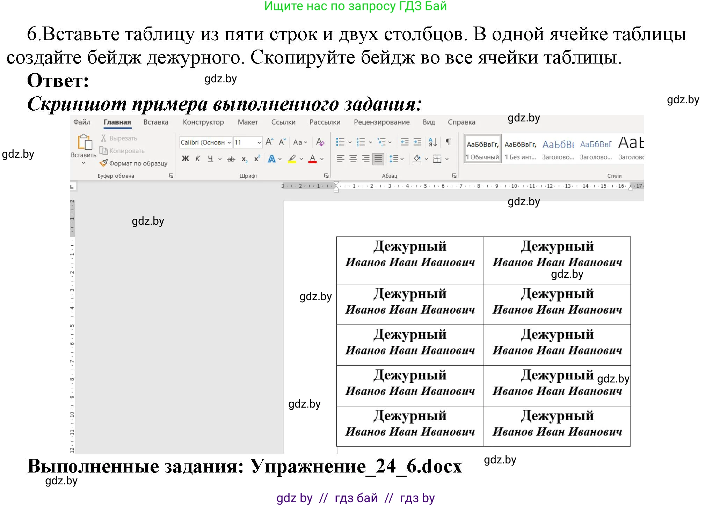
Task: Open the sort icon in Абзац group
Action: pyautogui.click(x=433, y=142)
